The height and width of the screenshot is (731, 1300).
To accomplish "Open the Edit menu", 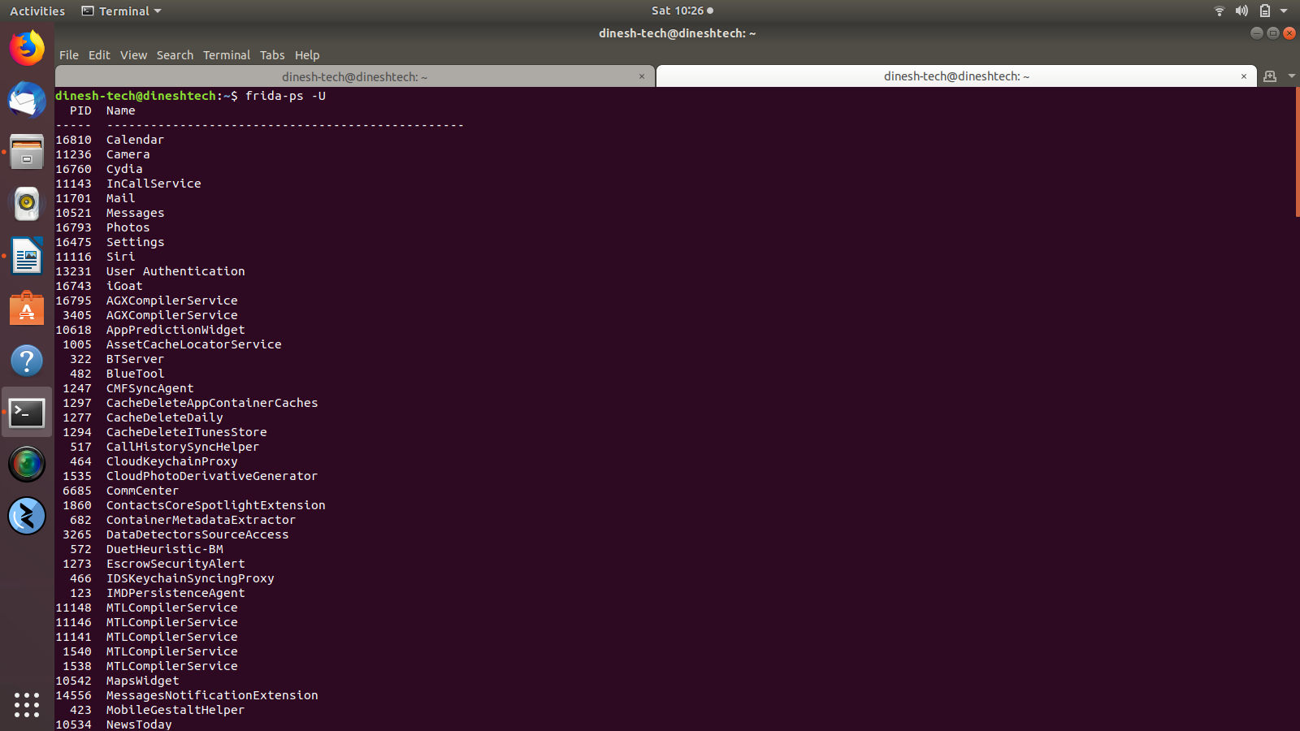I will pos(99,55).
